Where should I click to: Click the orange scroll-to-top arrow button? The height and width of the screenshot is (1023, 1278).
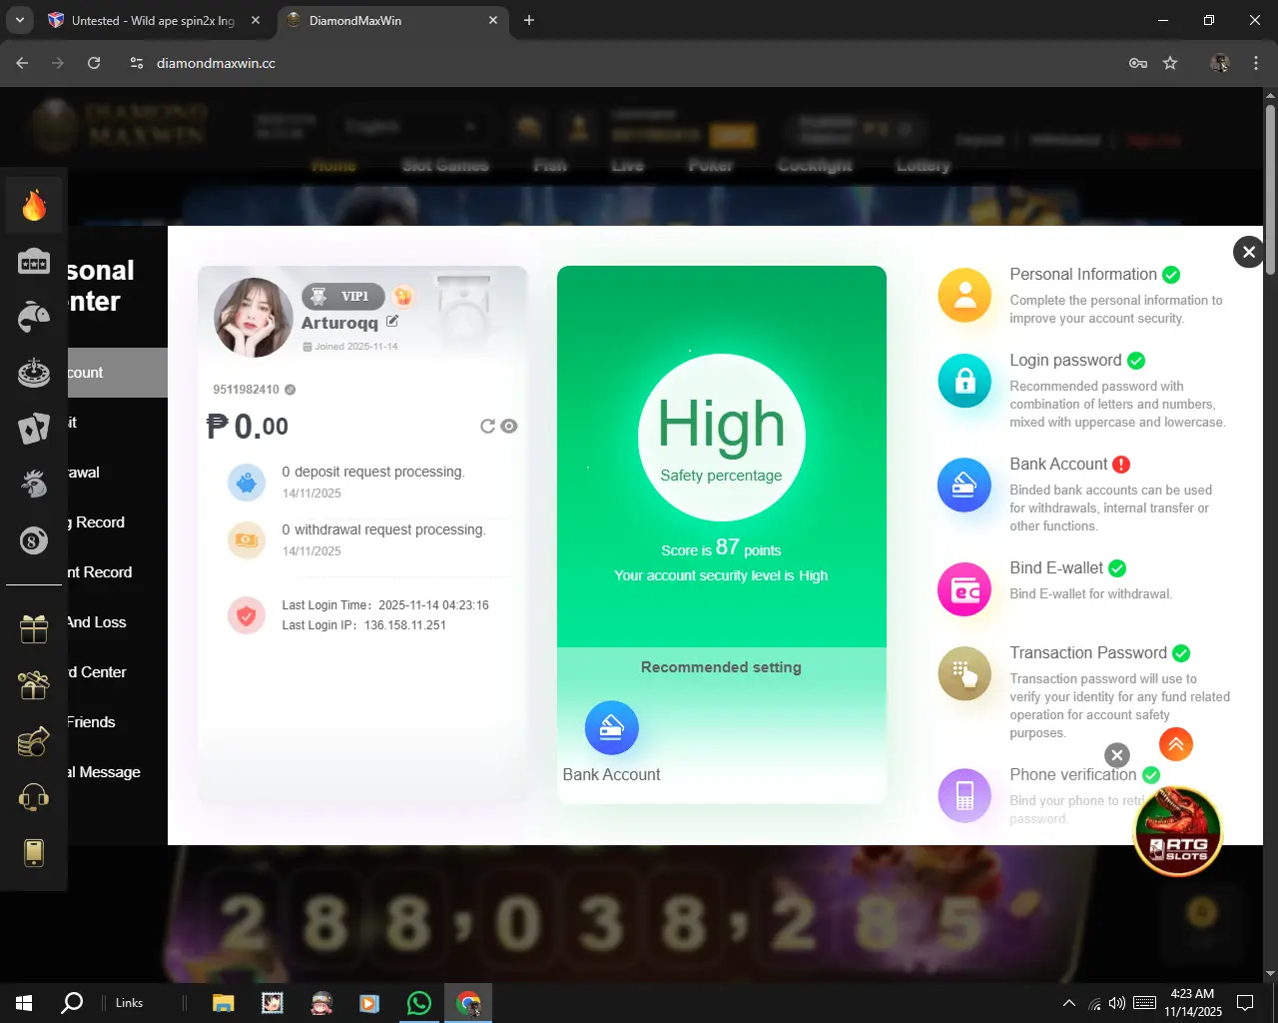pos(1176,743)
